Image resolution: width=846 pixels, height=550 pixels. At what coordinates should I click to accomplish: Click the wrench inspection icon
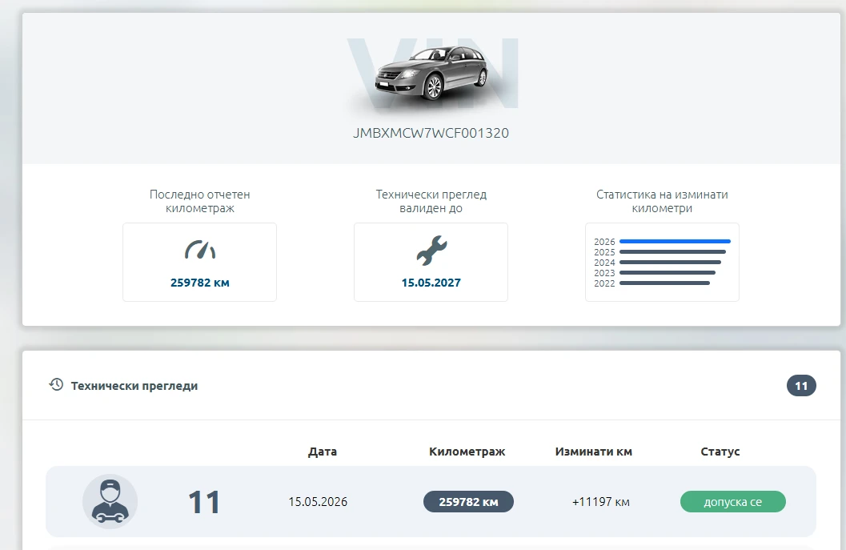click(x=431, y=250)
